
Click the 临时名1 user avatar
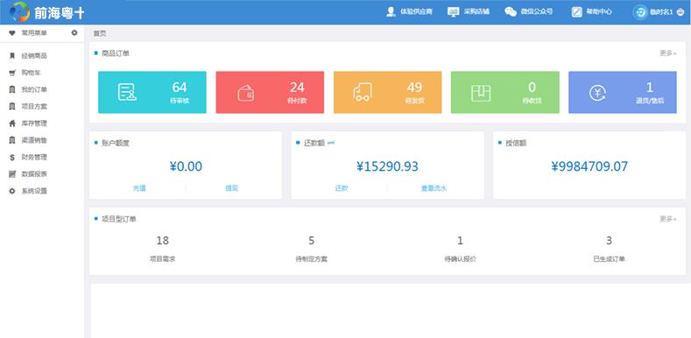click(640, 12)
